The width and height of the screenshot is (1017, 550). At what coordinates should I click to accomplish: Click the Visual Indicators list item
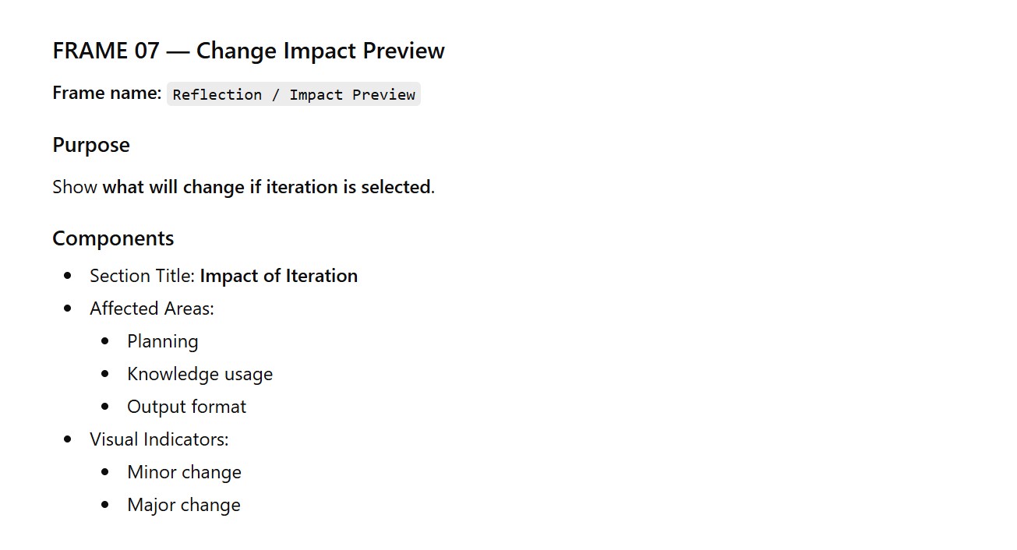(x=159, y=439)
